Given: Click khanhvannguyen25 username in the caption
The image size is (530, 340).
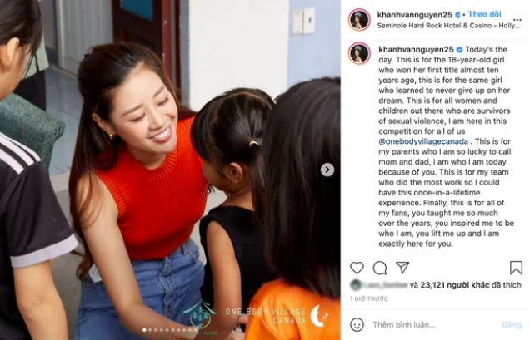Looking at the screenshot, I should [416, 50].
